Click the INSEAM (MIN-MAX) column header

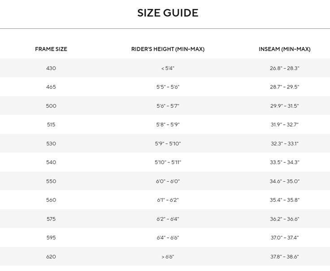[x=285, y=49]
